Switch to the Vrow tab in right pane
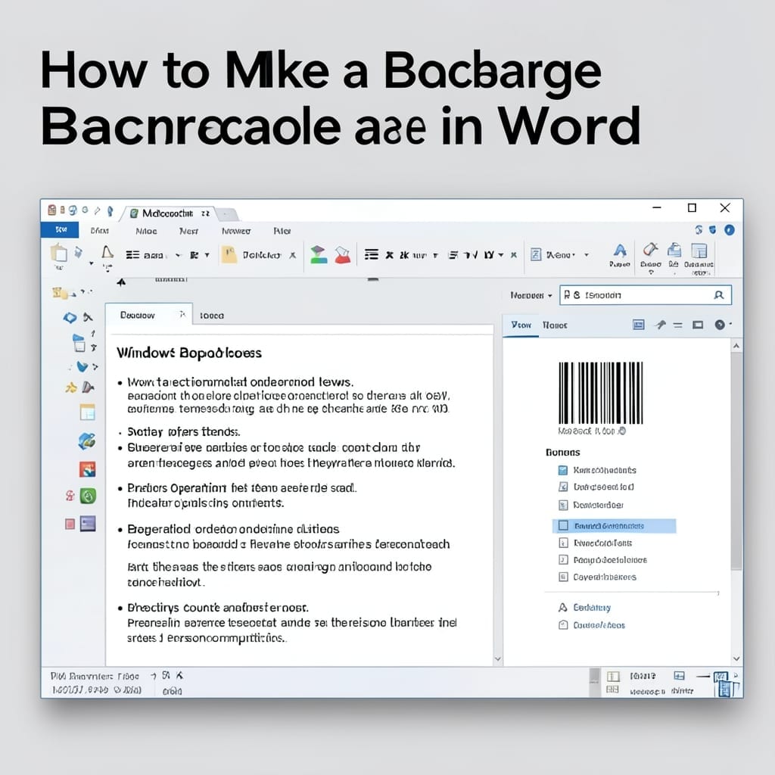The width and height of the screenshot is (775, 775). click(x=521, y=325)
